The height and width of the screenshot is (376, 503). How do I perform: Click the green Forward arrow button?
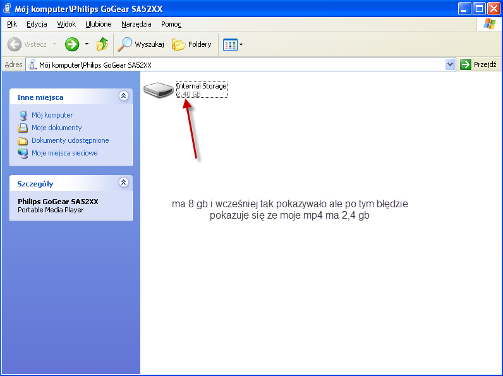click(x=72, y=44)
